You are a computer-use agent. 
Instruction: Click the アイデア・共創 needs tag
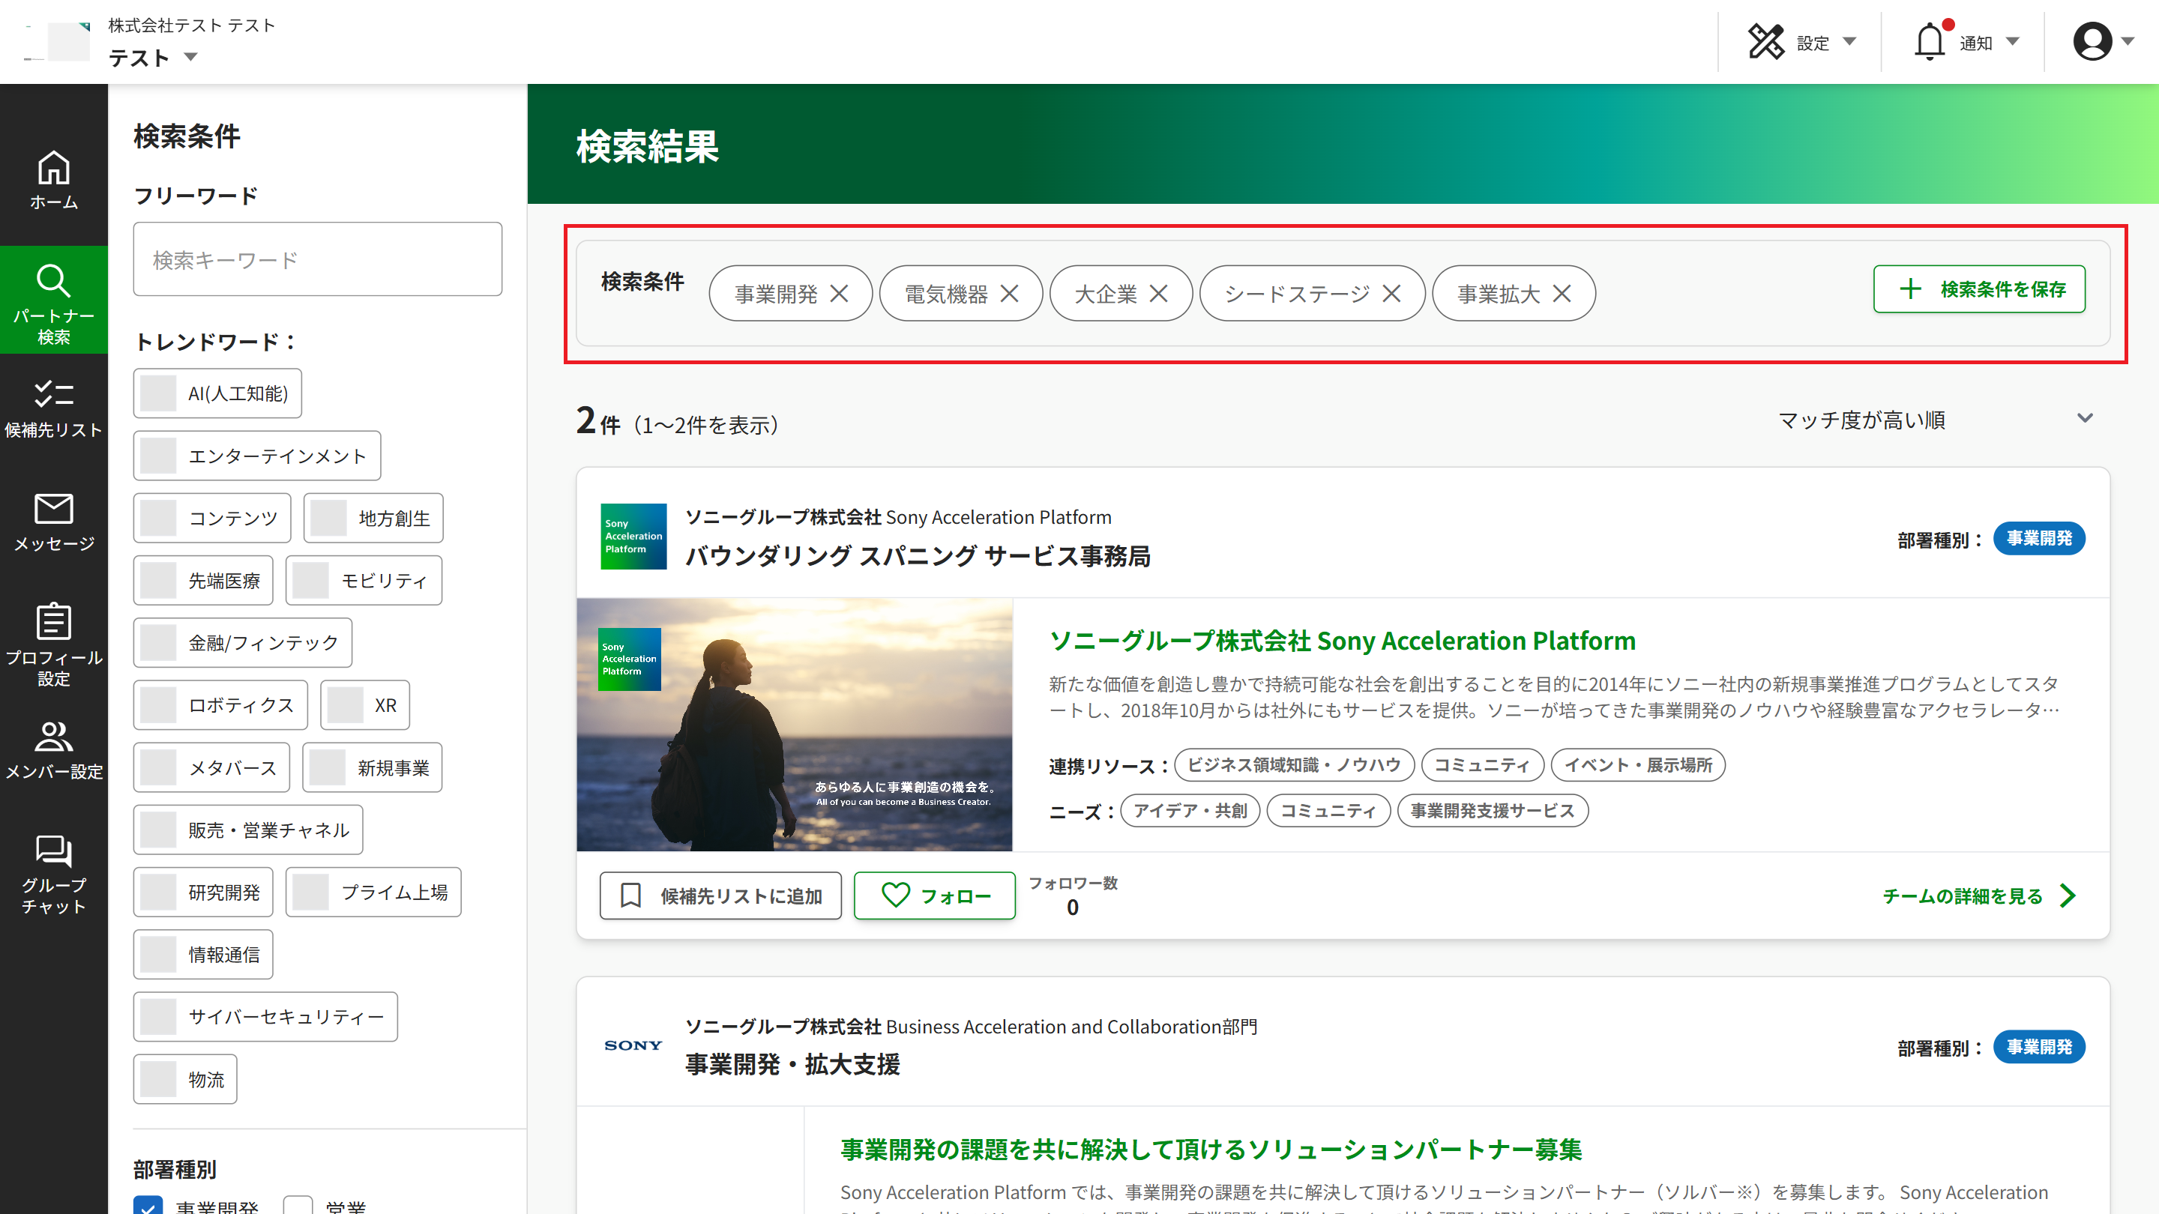(x=1190, y=811)
